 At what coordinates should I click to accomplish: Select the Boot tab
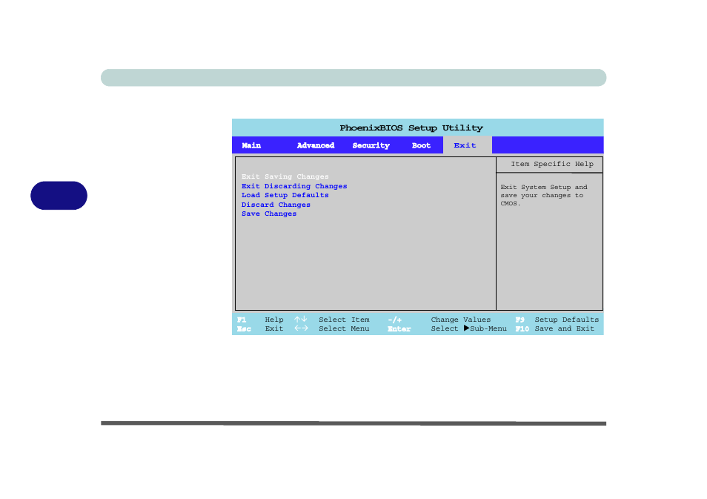(421, 145)
